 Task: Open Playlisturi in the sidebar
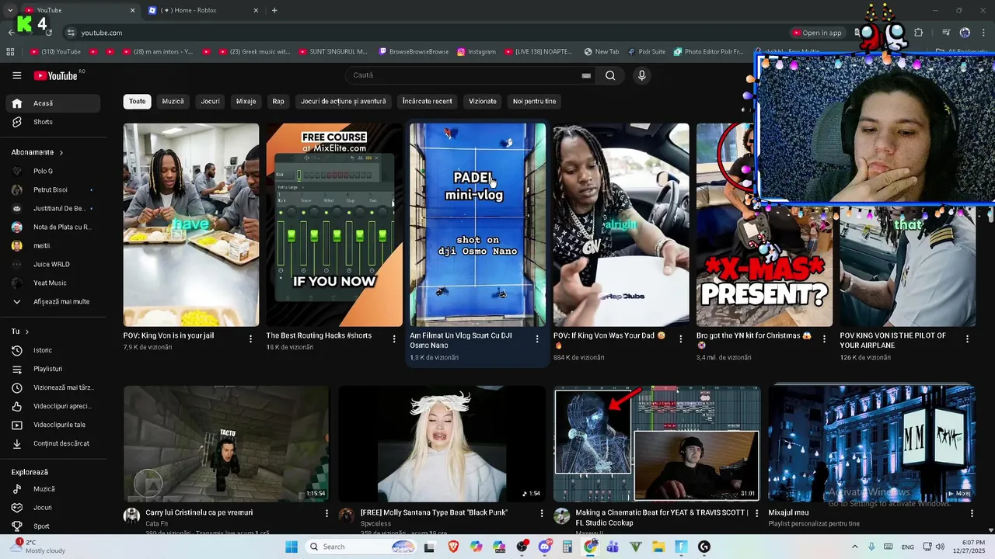pyautogui.click(x=53, y=369)
